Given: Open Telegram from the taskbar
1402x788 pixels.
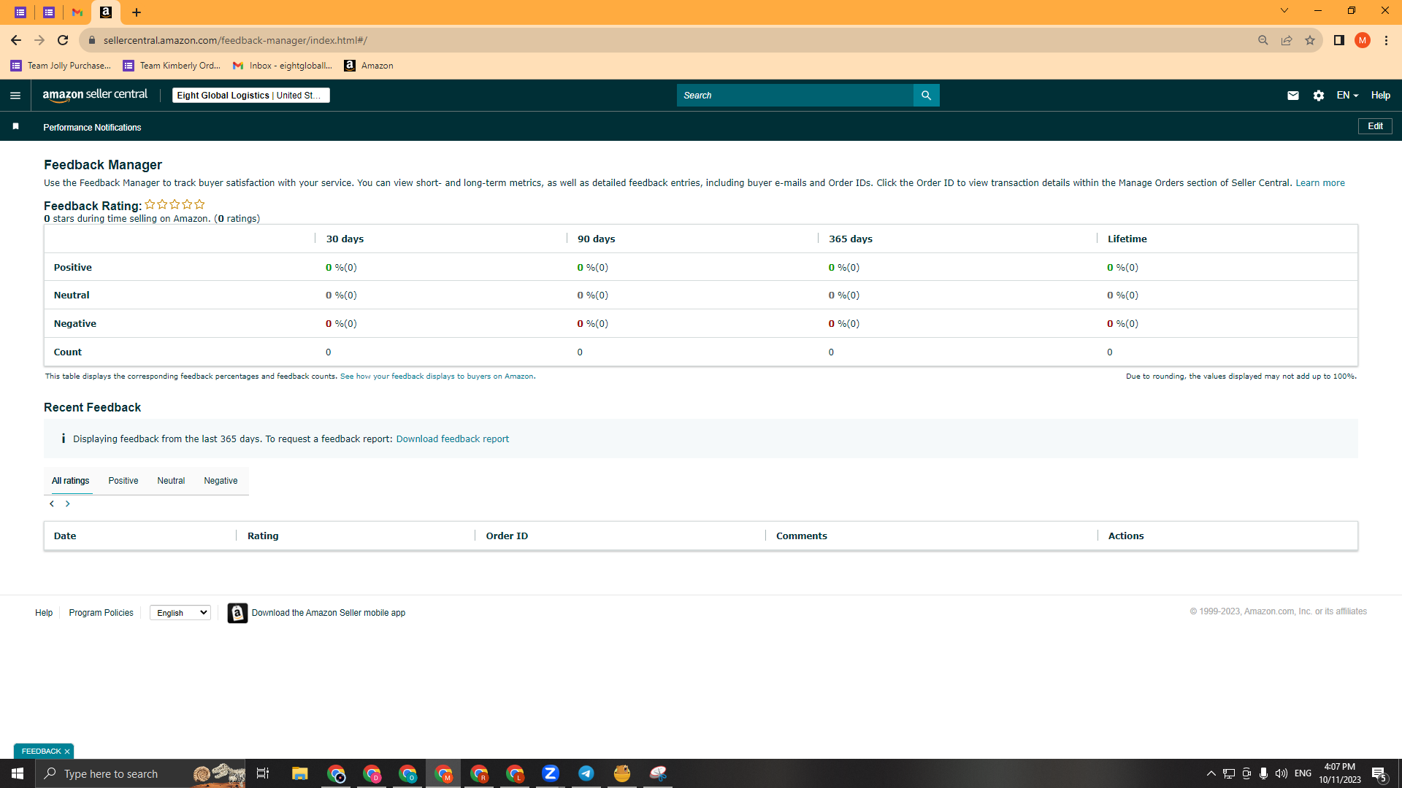Looking at the screenshot, I should pyautogui.click(x=586, y=773).
